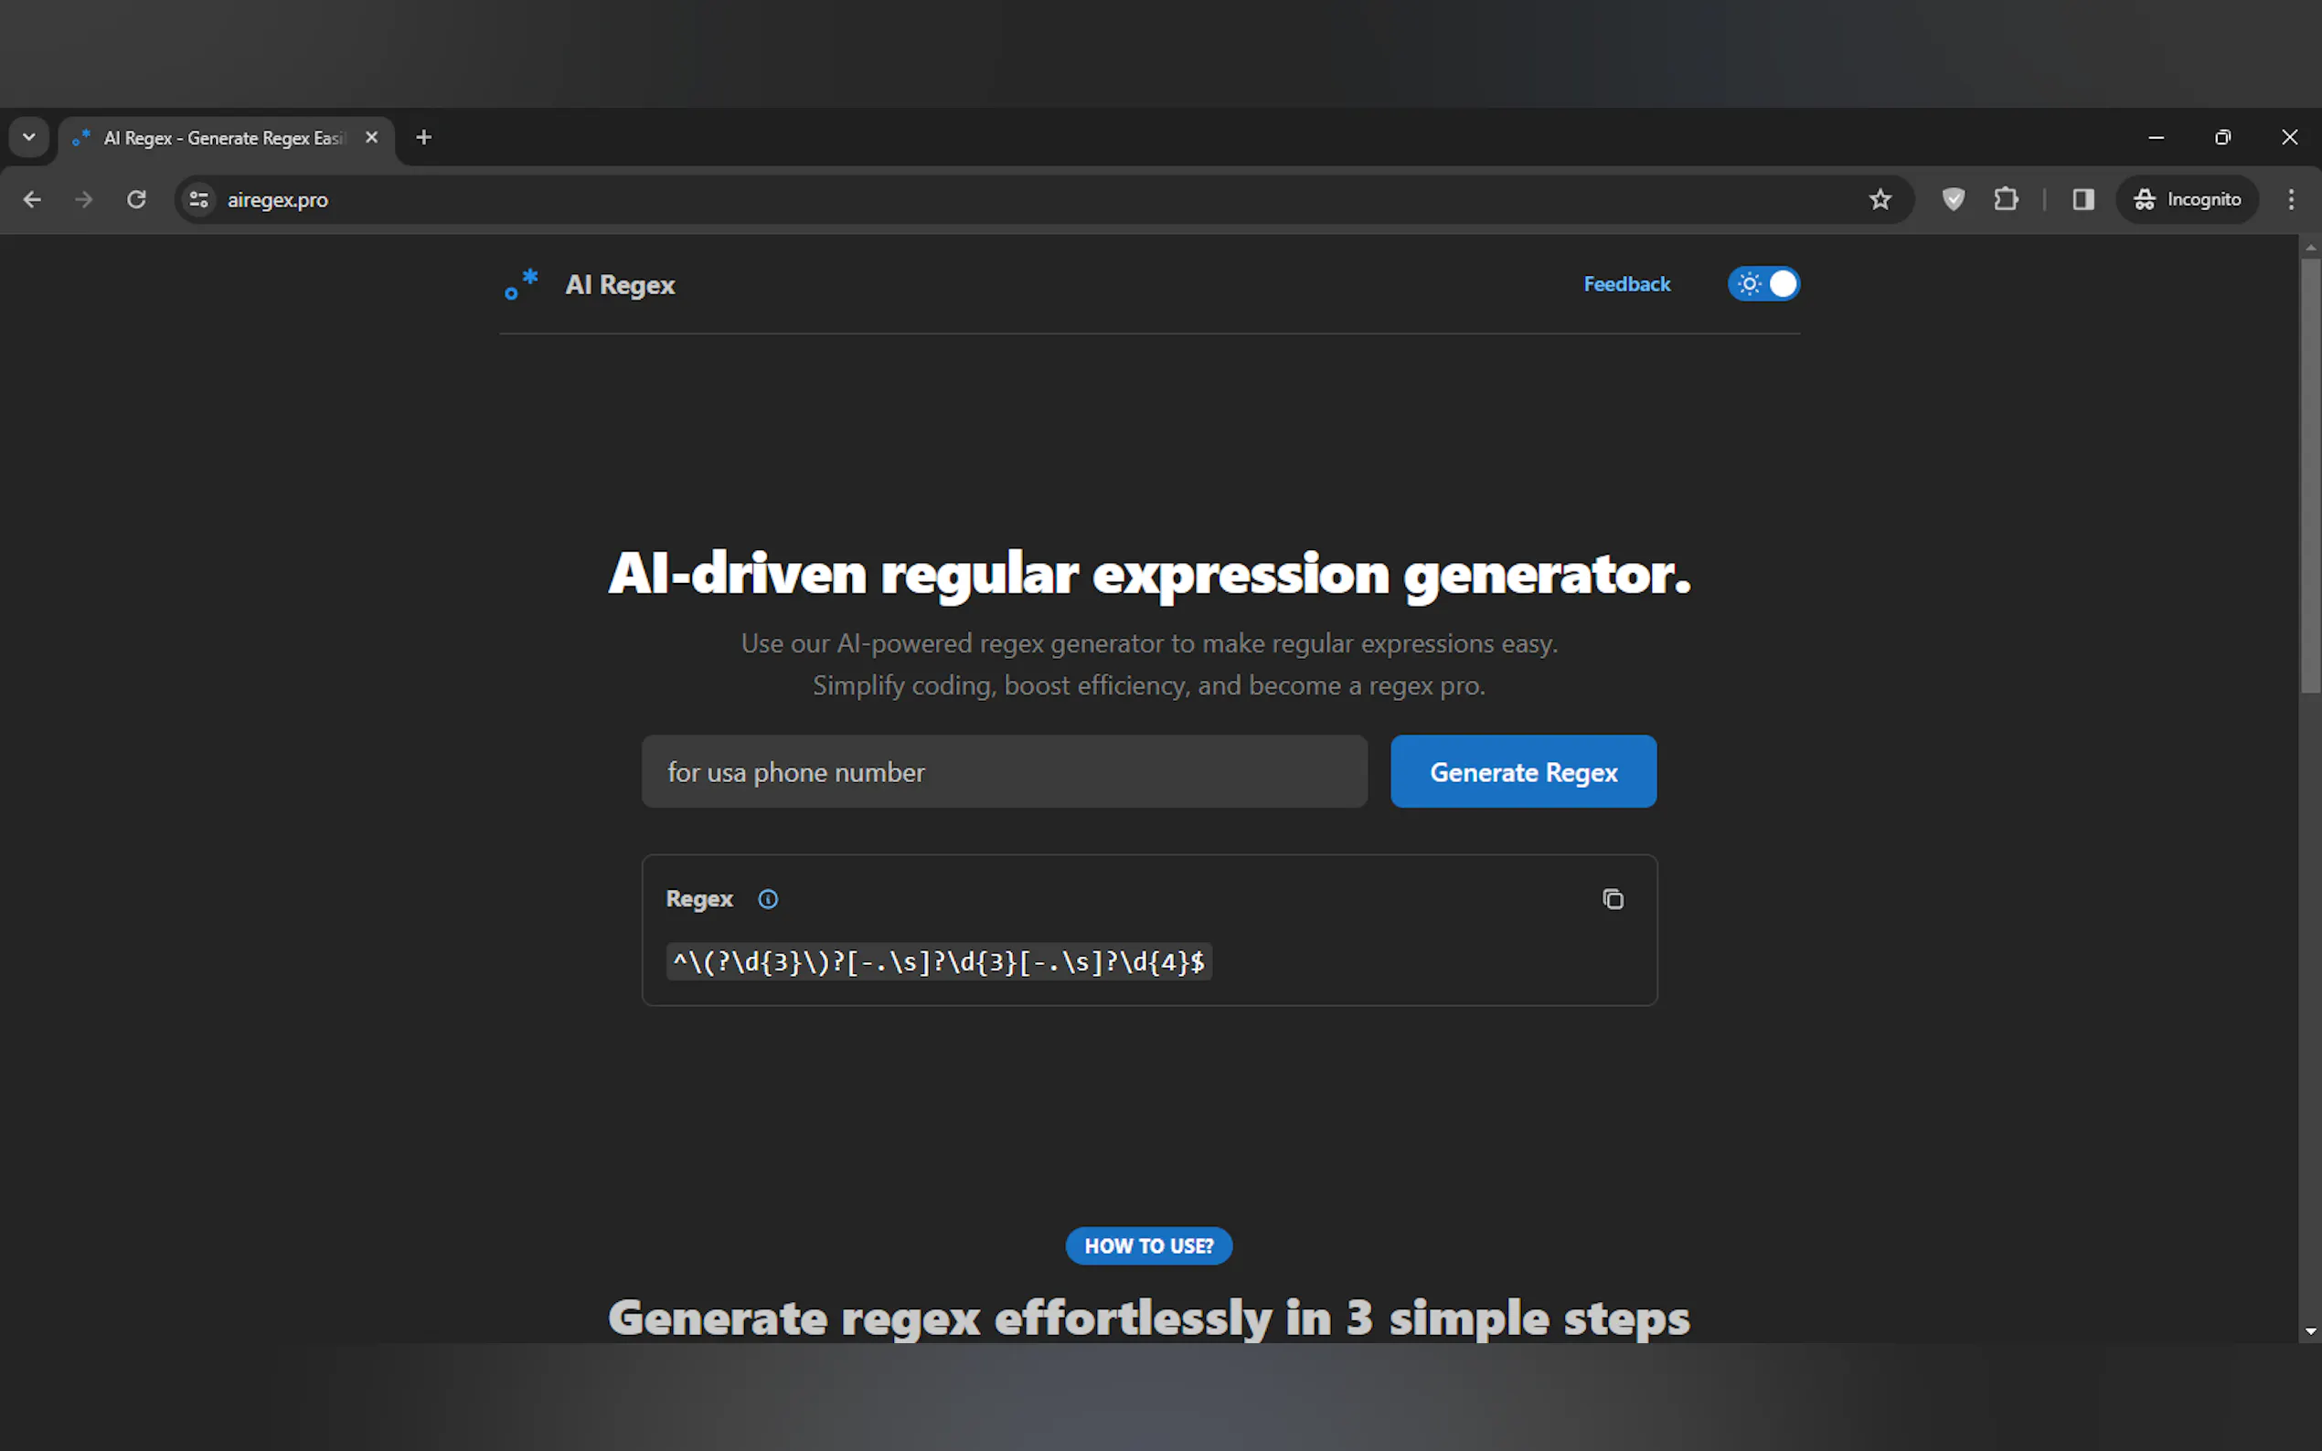2322x1451 pixels.
Task: Open the Chrome three-dot menu
Action: coord(2290,199)
